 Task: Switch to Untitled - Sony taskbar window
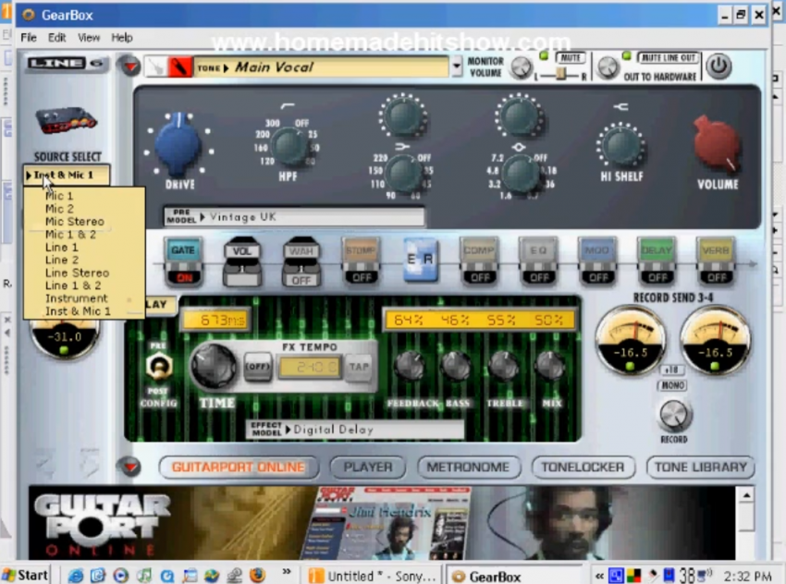pos(372,576)
